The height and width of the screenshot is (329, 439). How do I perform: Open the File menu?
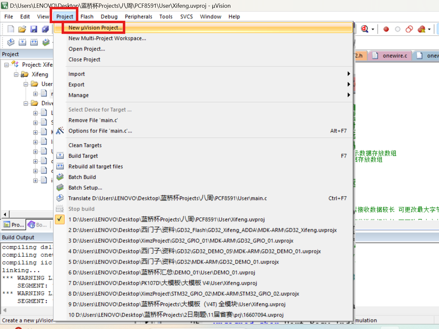tap(9, 17)
